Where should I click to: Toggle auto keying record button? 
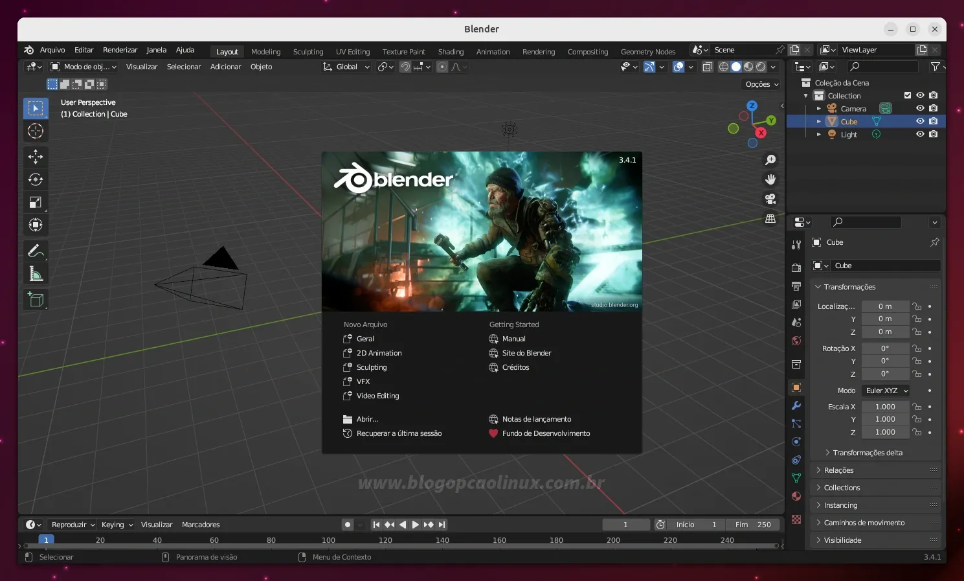[x=348, y=525]
